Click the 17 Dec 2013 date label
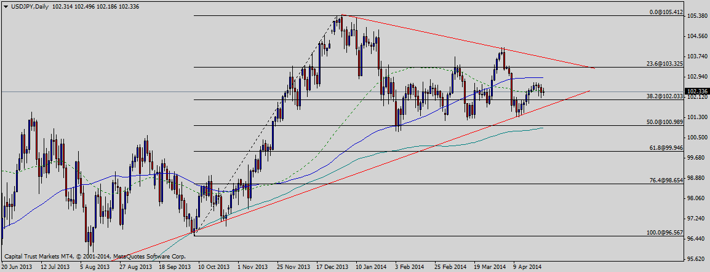The width and height of the screenshot is (710, 272). coord(332,267)
